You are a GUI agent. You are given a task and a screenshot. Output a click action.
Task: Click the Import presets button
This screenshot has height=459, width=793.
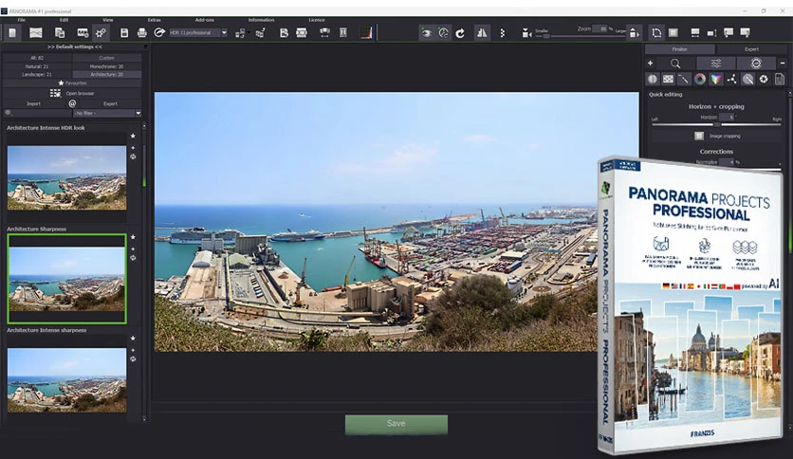tap(33, 103)
